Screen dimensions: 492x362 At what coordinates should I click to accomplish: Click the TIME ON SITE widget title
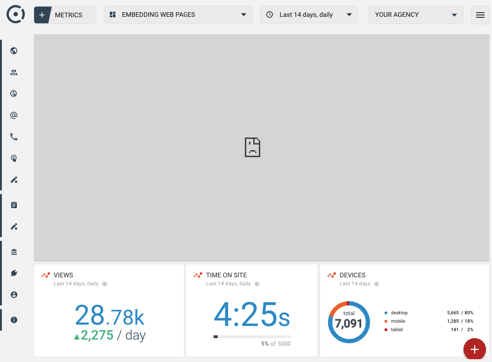(226, 275)
